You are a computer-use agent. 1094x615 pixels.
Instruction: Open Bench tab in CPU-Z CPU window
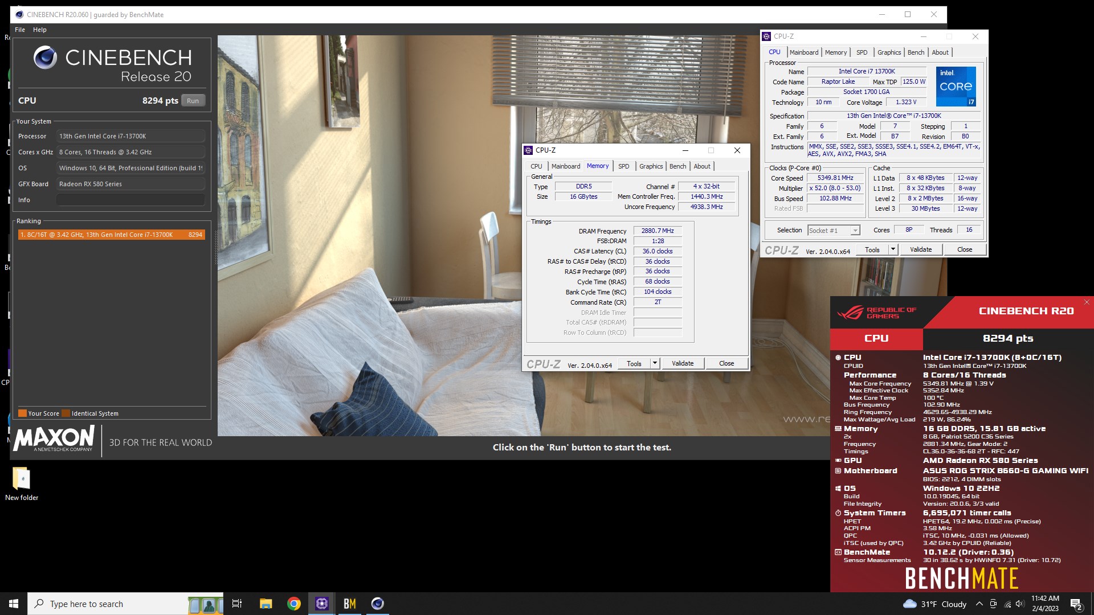[916, 52]
